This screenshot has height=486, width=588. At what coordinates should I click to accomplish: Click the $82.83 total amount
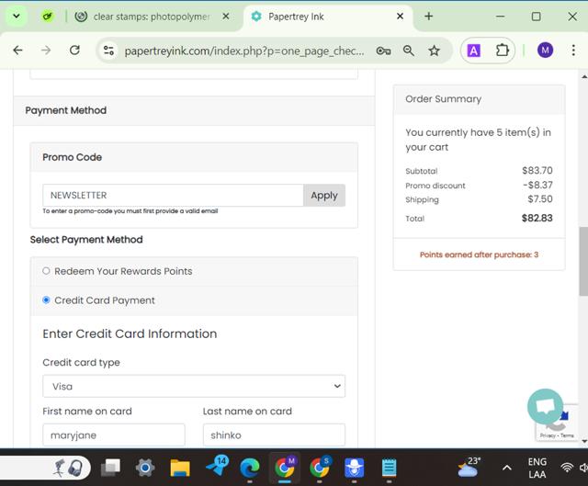[537, 218]
